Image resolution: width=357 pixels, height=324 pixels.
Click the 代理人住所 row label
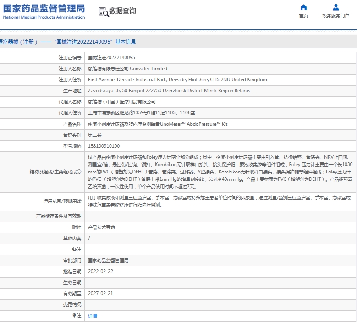[x=70, y=112]
